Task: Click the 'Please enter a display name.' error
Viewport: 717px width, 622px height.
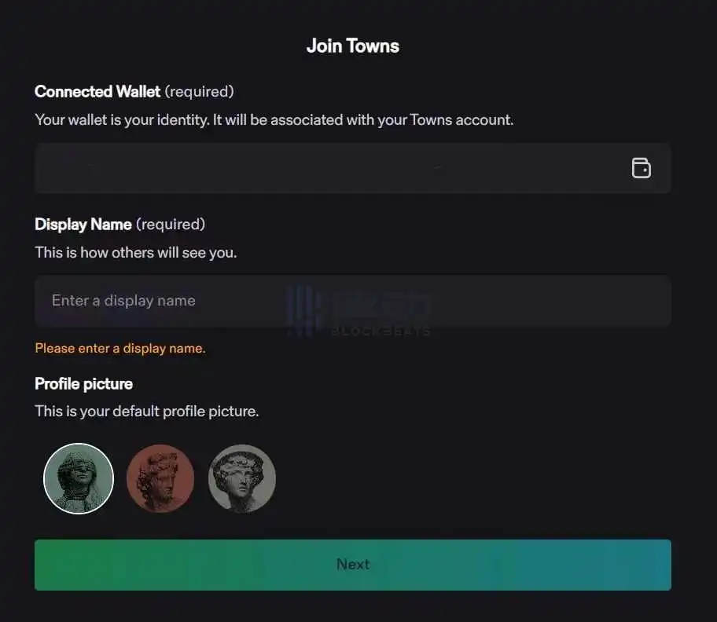Action: coord(120,348)
